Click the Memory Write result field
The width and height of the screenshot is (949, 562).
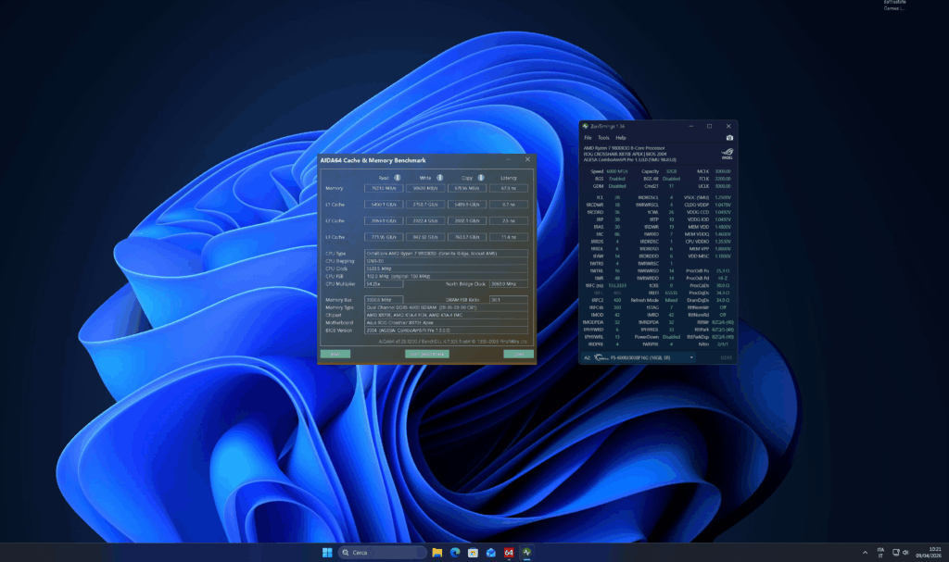click(424, 188)
